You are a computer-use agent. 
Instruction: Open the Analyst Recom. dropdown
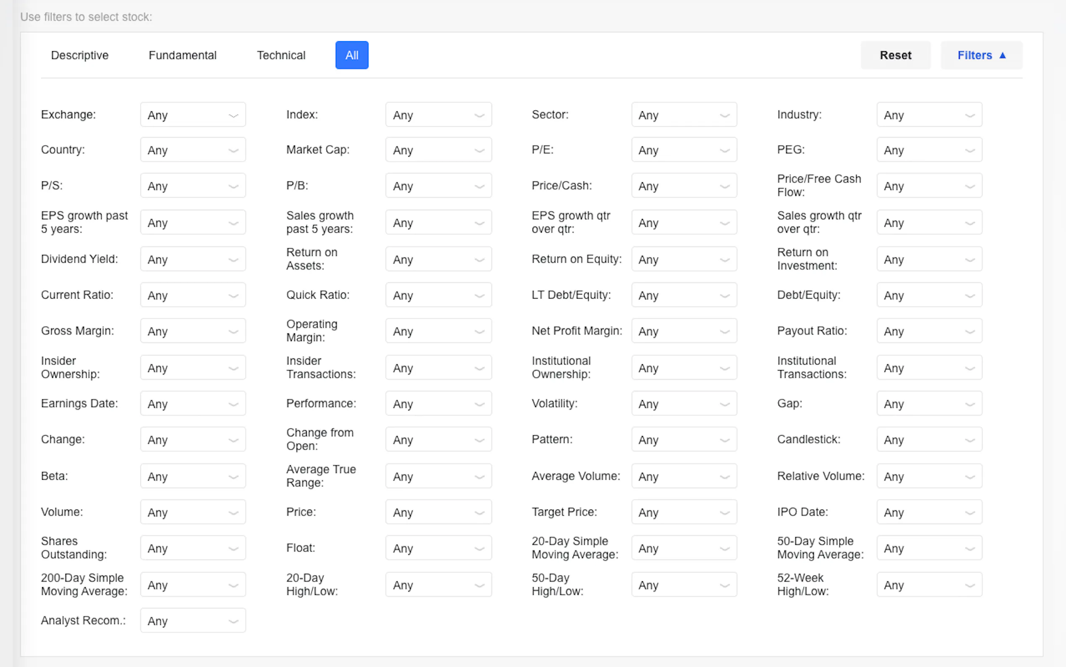[x=193, y=620]
